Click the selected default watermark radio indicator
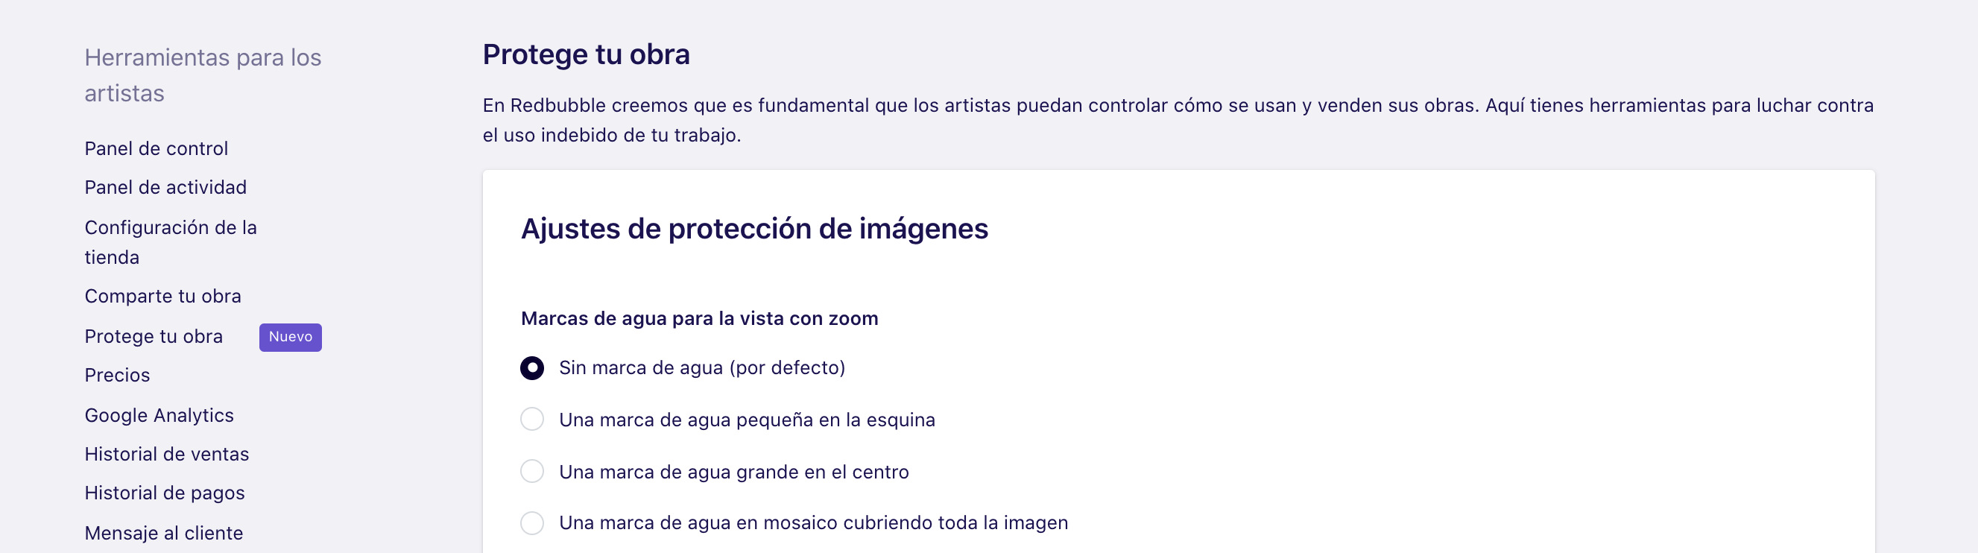 (531, 368)
